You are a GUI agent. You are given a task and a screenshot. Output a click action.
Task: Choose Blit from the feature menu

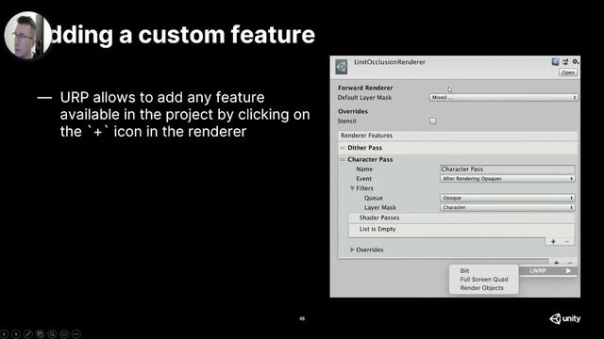pos(464,271)
